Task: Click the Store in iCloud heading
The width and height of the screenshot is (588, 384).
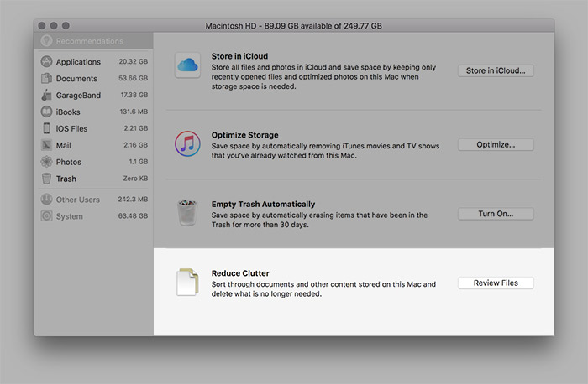Action: (x=239, y=56)
